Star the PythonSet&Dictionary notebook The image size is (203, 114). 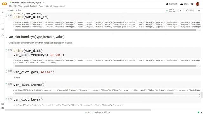[44, 3]
